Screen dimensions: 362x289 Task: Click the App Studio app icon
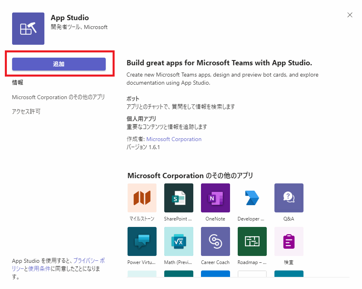[x=28, y=29]
